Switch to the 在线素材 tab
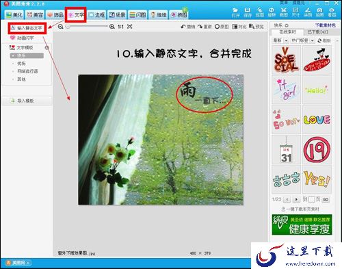 pyautogui.click(x=287, y=32)
